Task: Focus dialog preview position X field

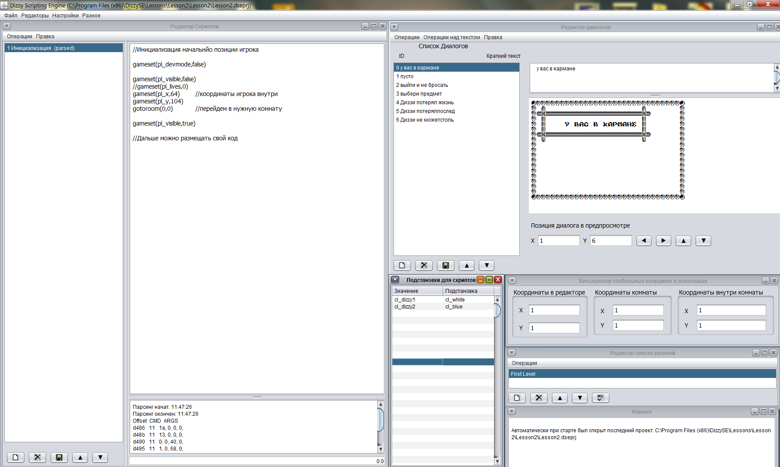Action: 559,241
